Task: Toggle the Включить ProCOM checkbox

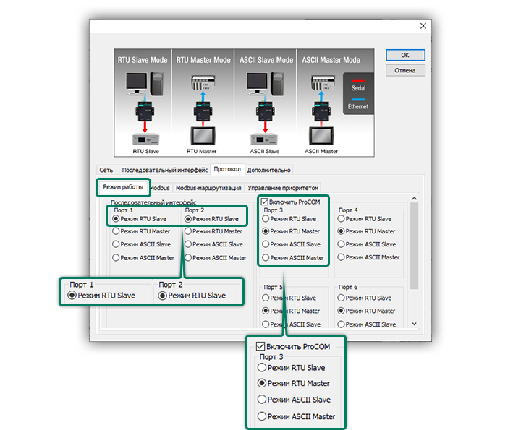Action: point(265,202)
